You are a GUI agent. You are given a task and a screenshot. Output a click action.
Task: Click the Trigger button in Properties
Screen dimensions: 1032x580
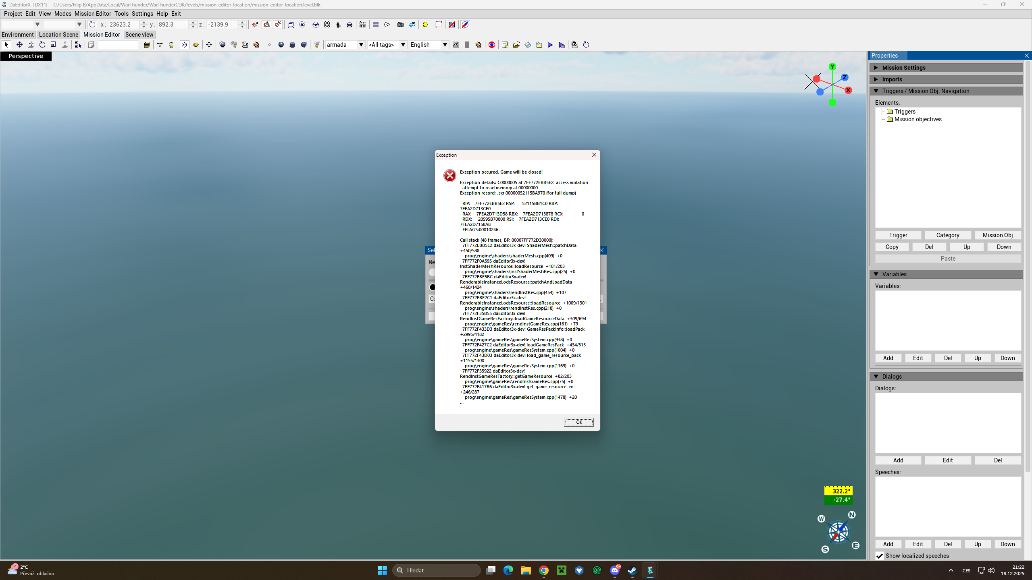point(898,235)
